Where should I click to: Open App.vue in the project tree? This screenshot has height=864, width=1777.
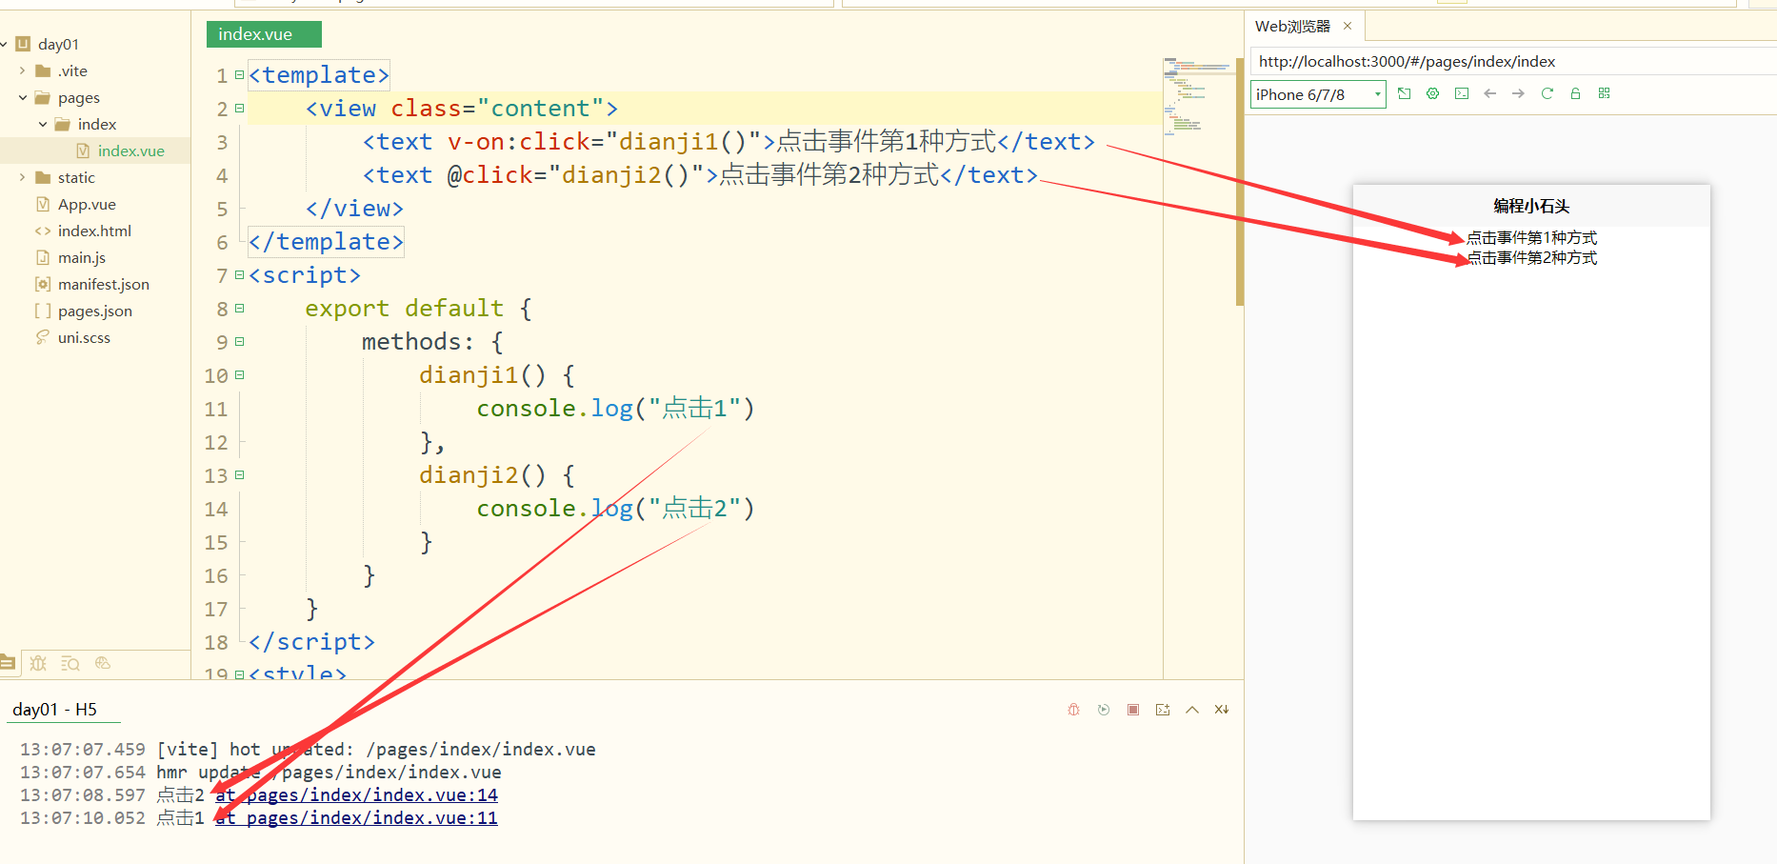pos(87,204)
